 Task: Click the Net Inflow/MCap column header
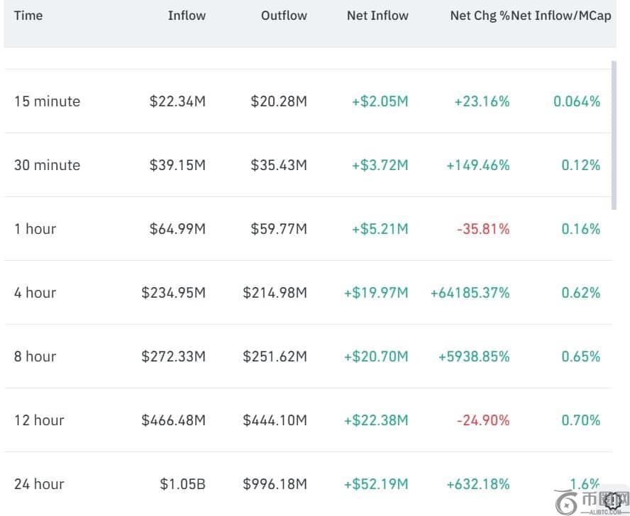point(561,16)
